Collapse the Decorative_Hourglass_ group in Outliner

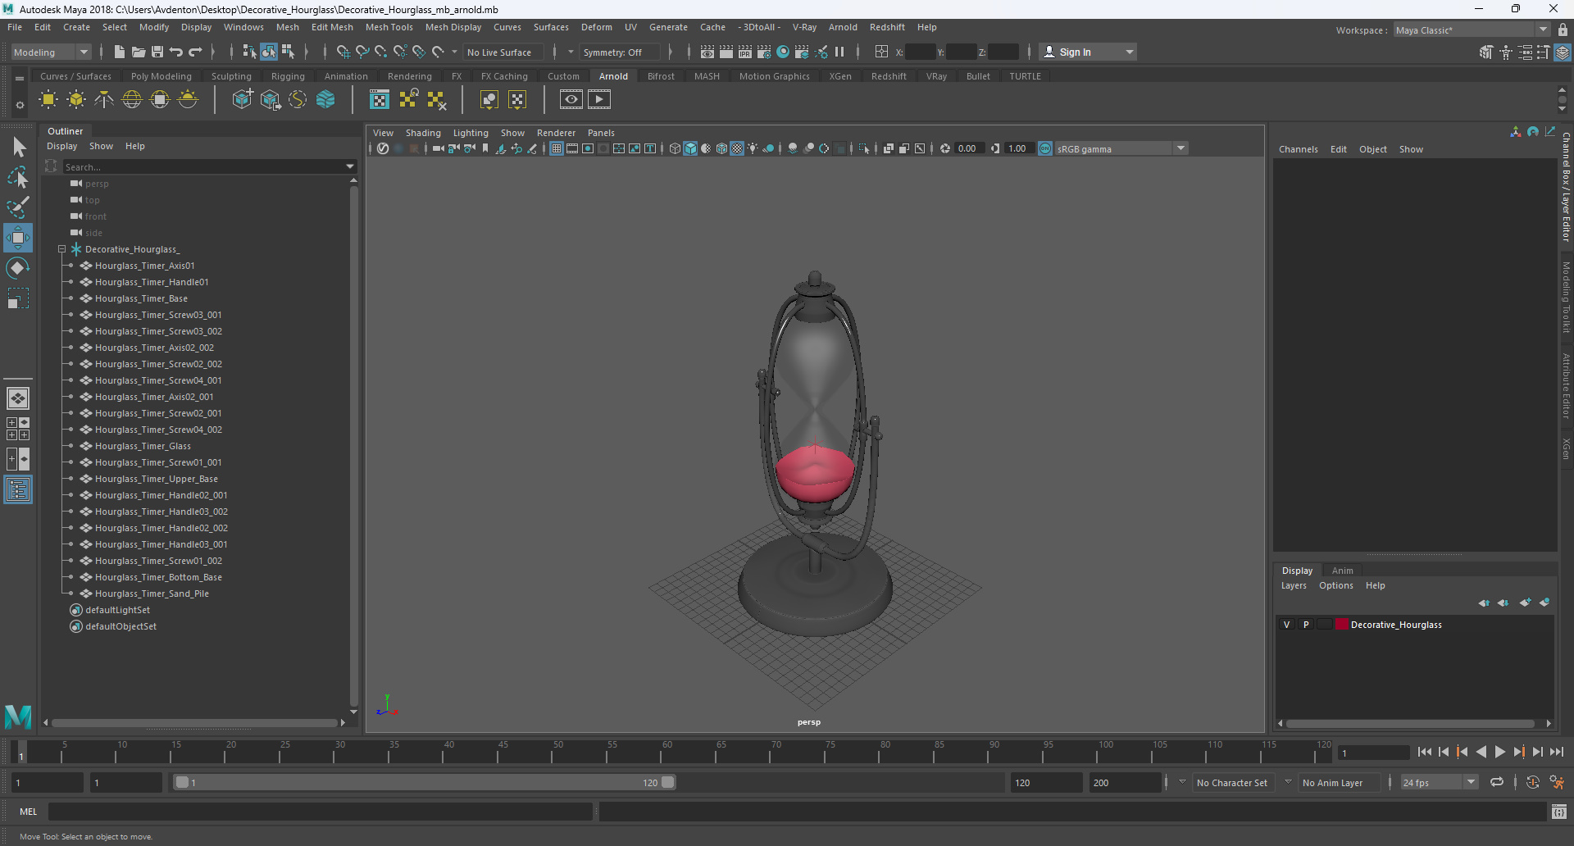tap(61, 249)
